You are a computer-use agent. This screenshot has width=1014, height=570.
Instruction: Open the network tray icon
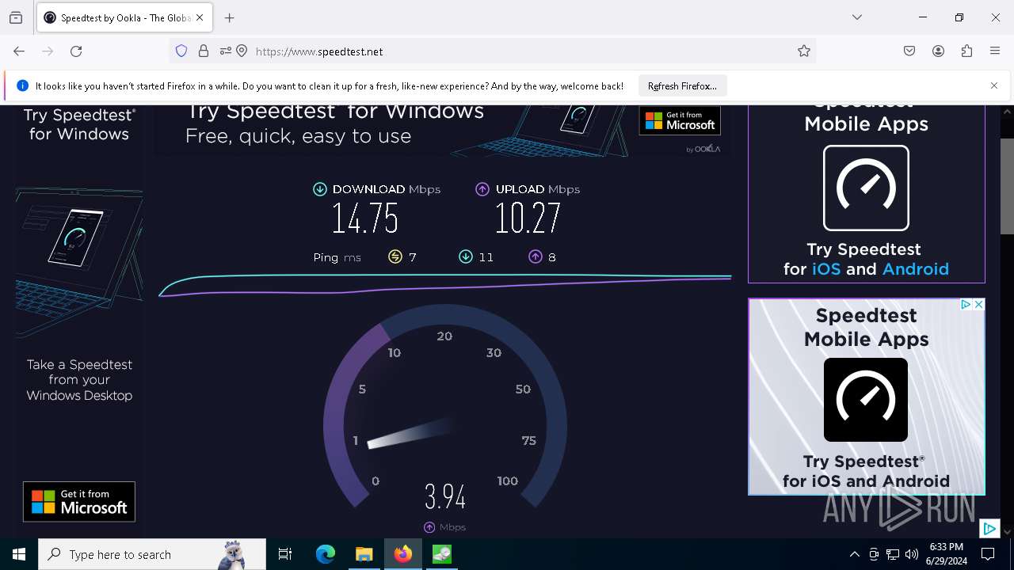pyautogui.click(x=893, y=554)
